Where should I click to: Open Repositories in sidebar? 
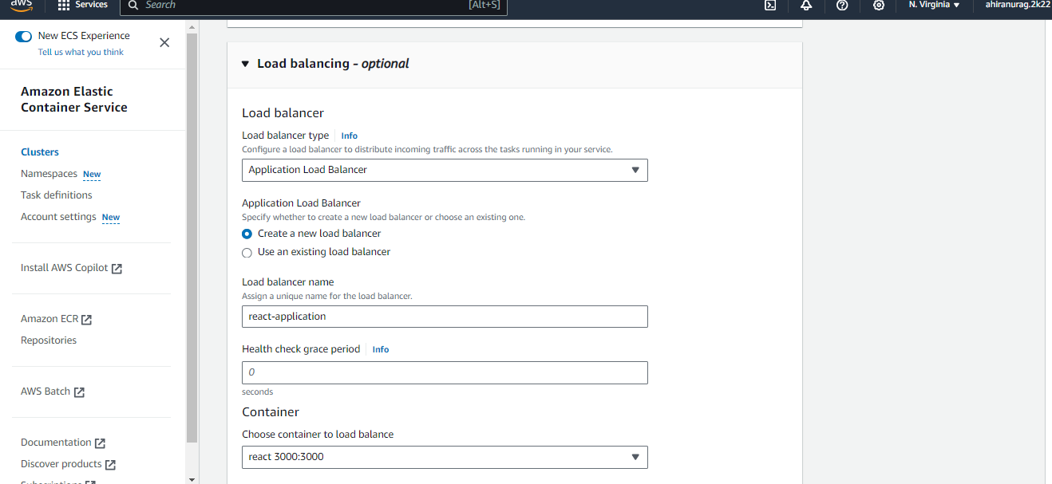[x=49, y=340]
